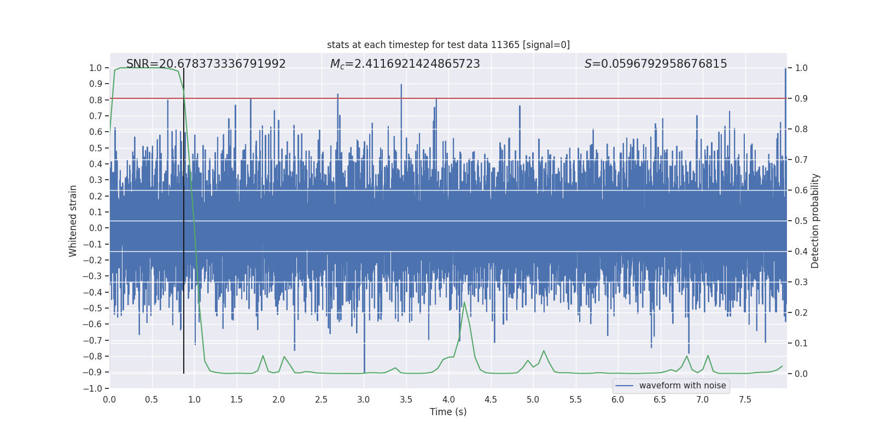The image size is (875, 437).
Task: Click the 0.5 tick on detection probability axis
Action: pyautogui.click(x=801, y=221)
